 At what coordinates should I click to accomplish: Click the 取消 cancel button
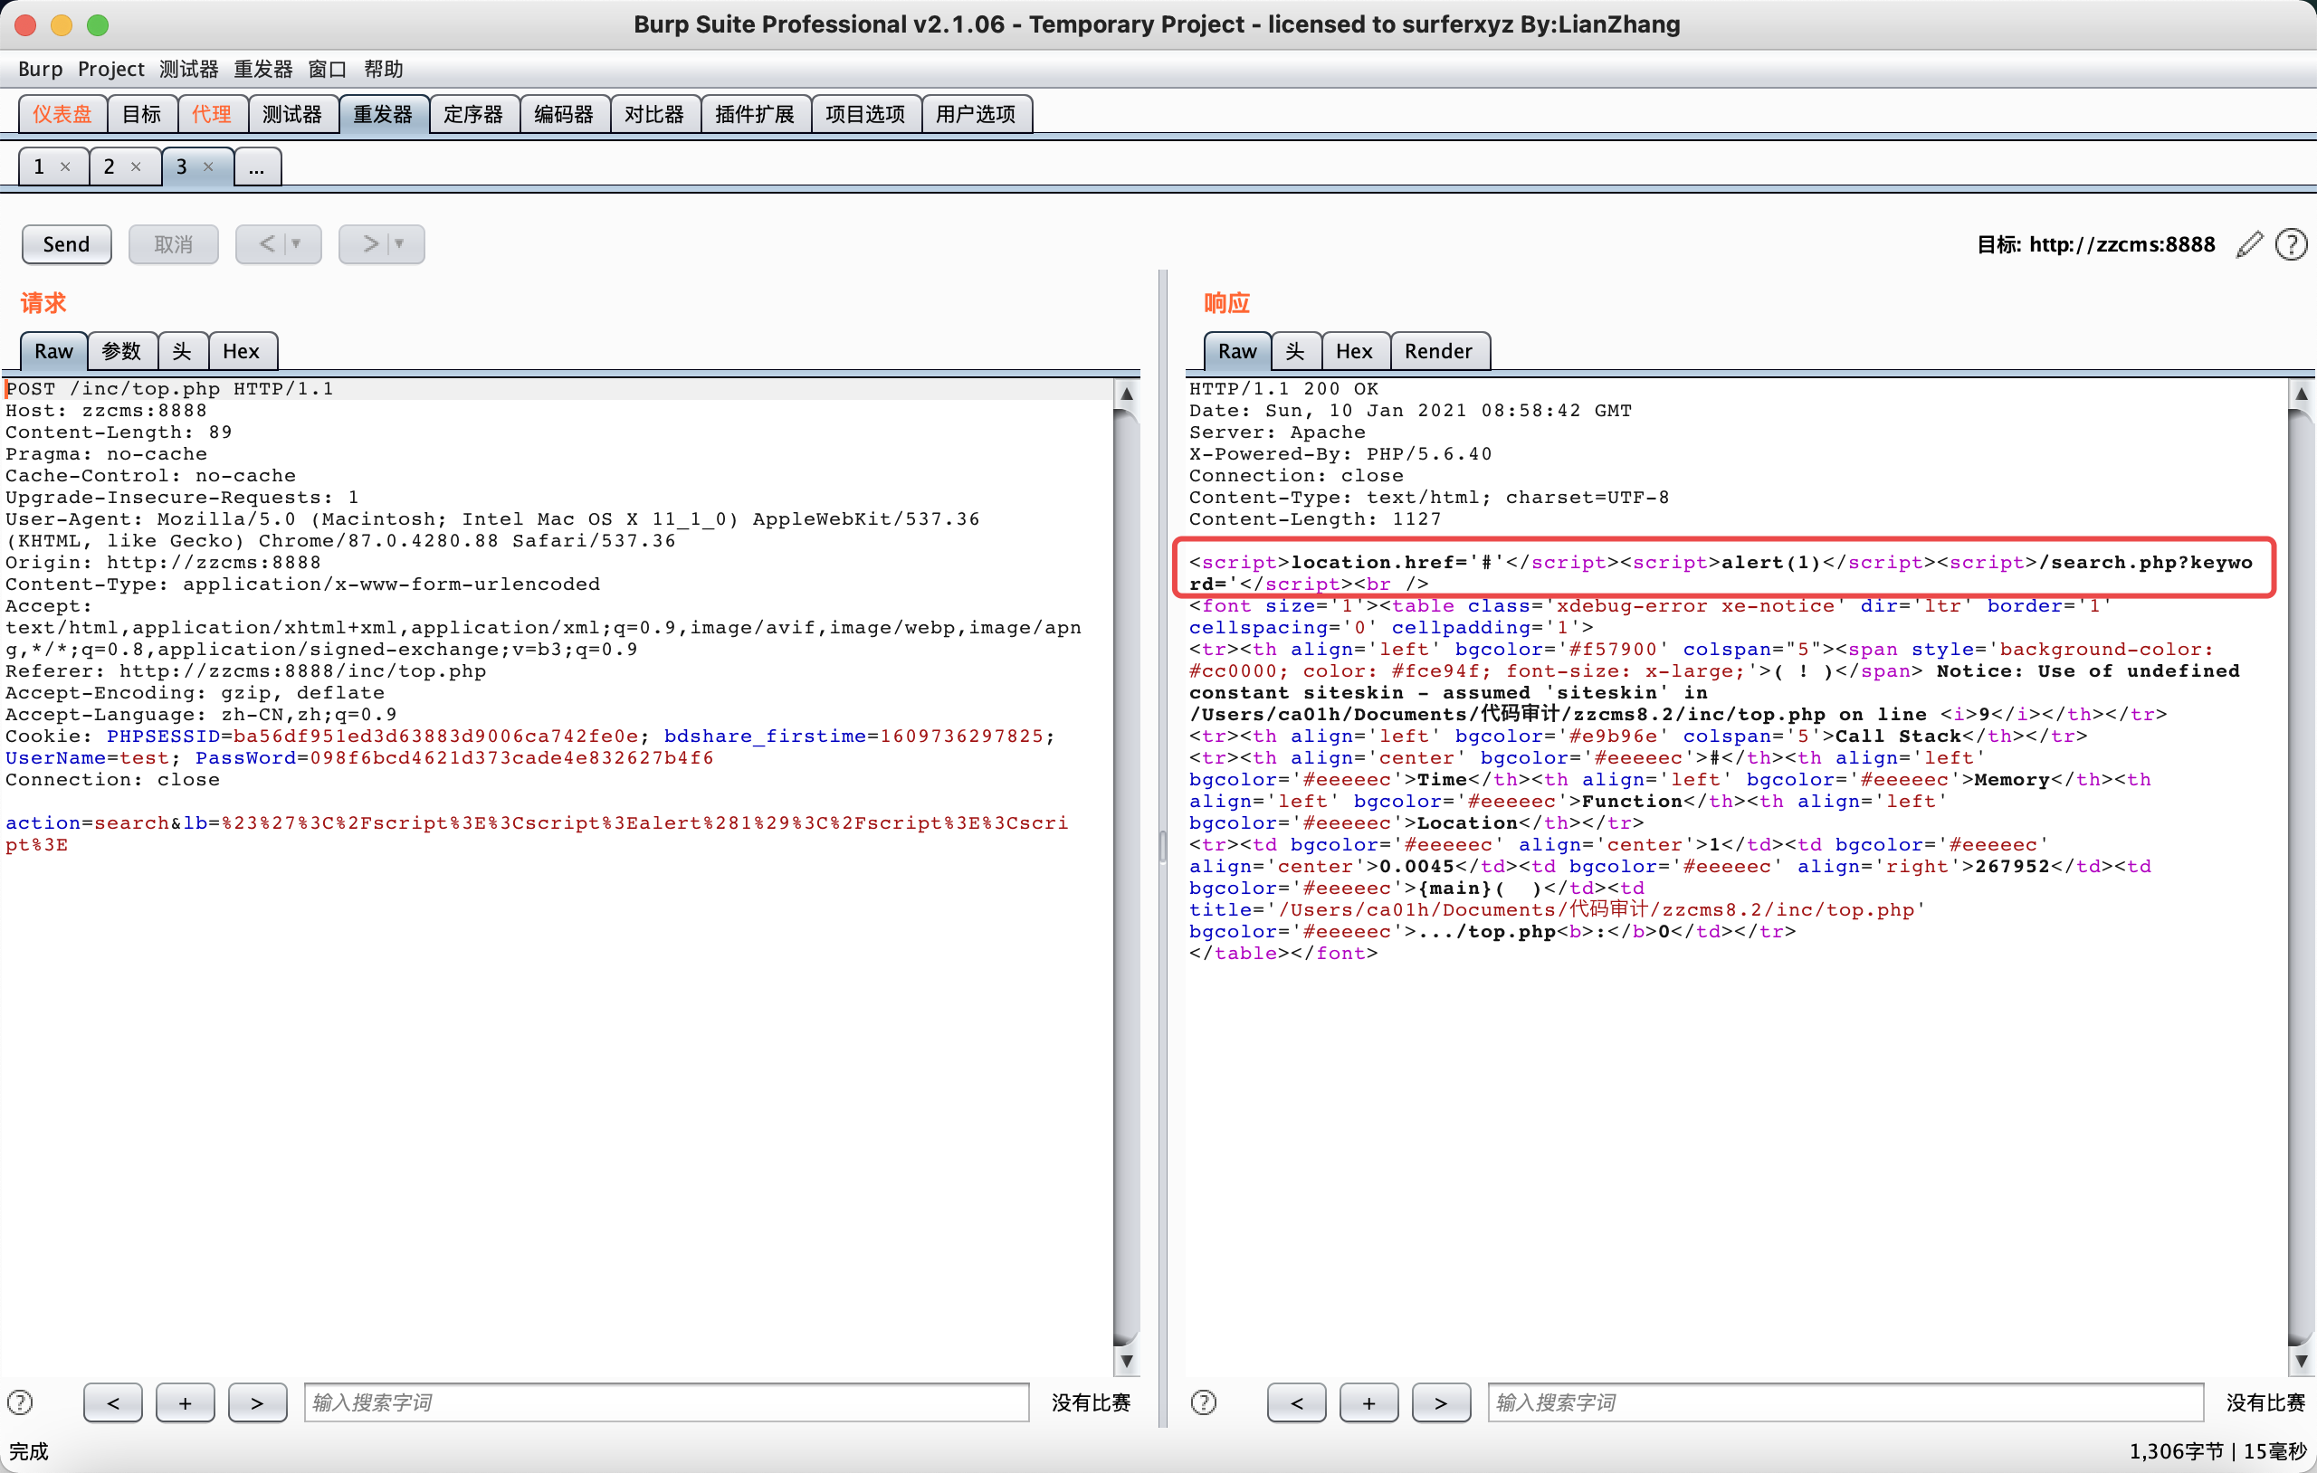click(x=173, y=244)
